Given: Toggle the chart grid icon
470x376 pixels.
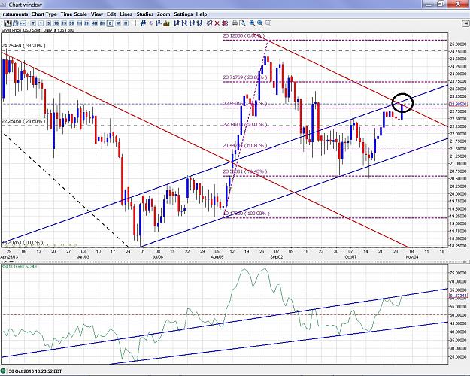Looking at the screenshot, I should (144, 23).
